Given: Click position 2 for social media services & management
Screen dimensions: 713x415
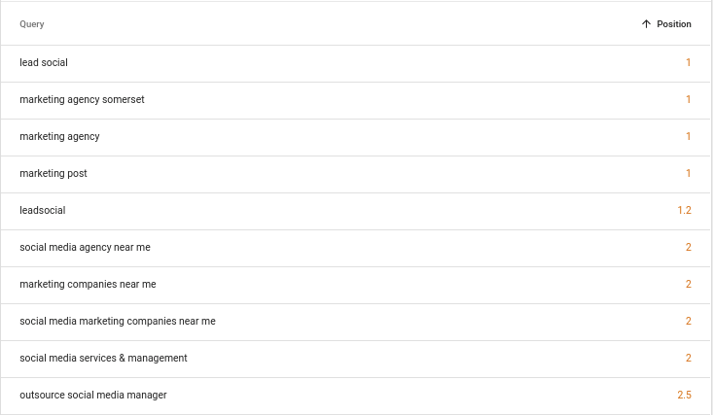Looking at the screenshot, I should coord(689,359).
